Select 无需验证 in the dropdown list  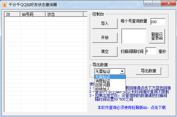(x=110, y=77)
